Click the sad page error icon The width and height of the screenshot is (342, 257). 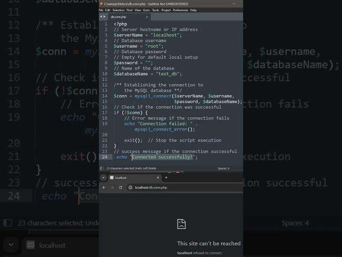point(182,224)
